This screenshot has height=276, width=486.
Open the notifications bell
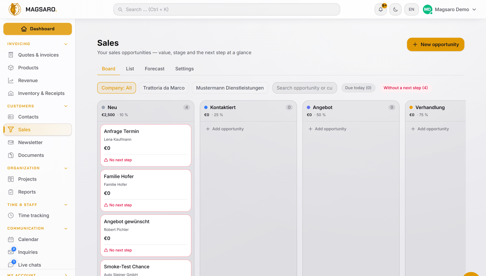click(x=381, y=9)
